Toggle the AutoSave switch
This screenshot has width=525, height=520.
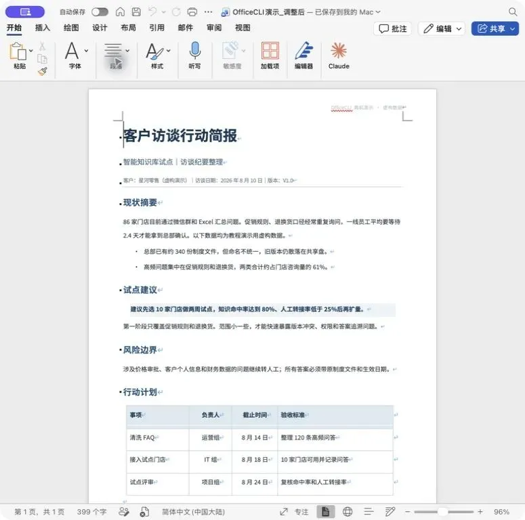tap(100, 12)
